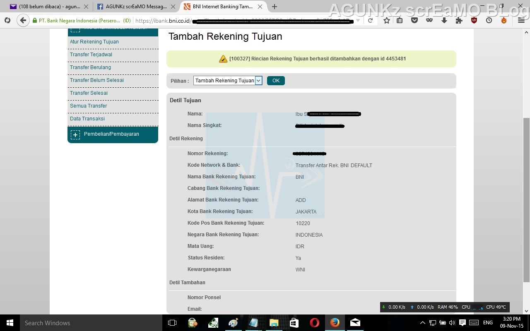
Task: Click the puzzle-piece add-ons icon
Action: pos(459,20)
